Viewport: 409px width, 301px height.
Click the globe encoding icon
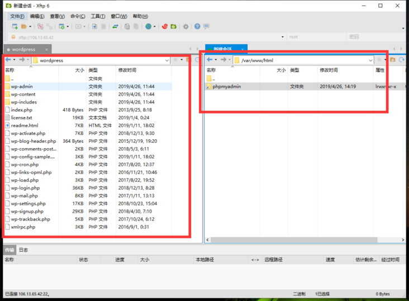(x=149, y=26)
